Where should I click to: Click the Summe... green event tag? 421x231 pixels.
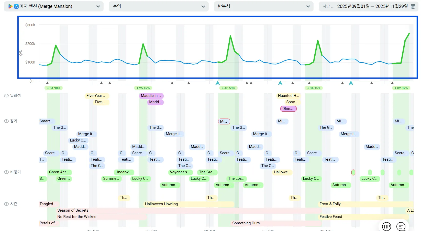pos(111,179)
